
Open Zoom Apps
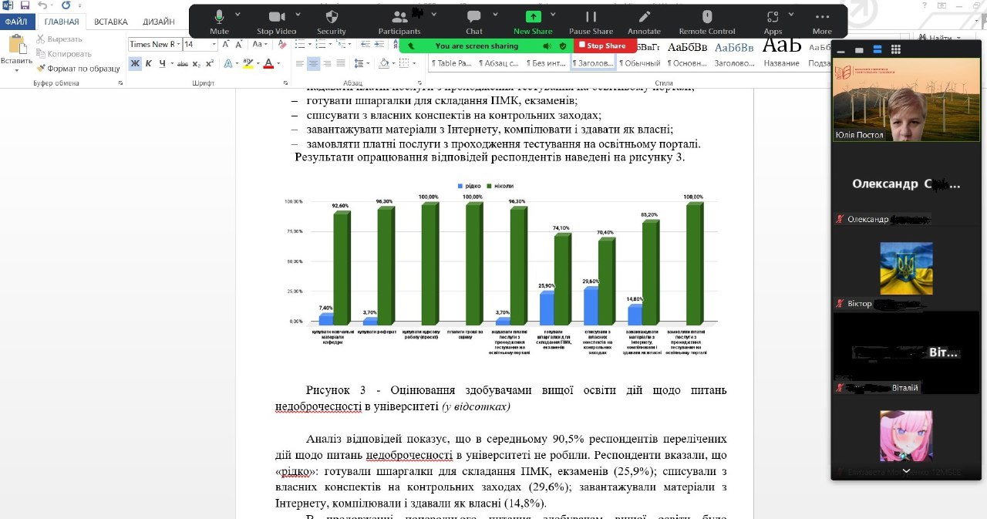click(773, 21)
